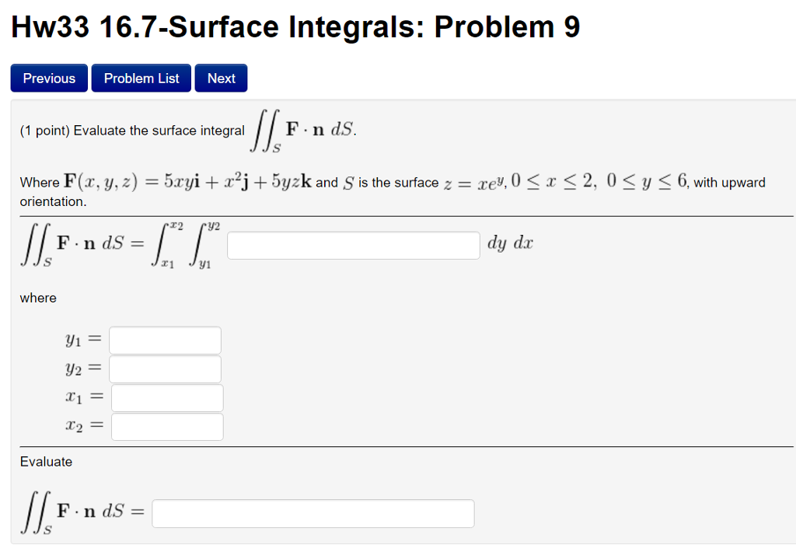Click the where label below the integral
Viewport: 796px width, 559px height.
[37, 298]
